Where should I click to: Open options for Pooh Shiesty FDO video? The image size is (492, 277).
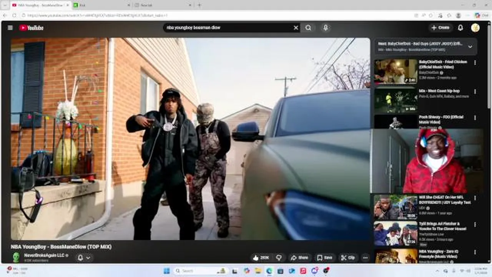pos(475,118)
